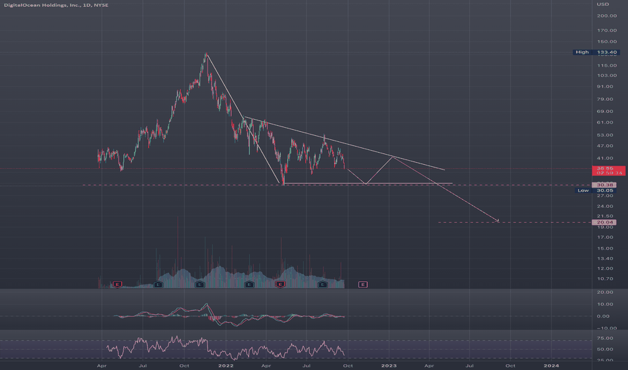Click the USD currency label on price axis
628x370 pixels.
tap(603, 5)
